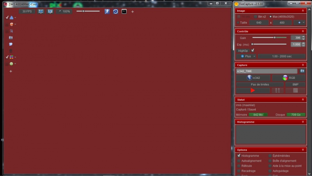Click the 100% zoom button
This screenshot has height=176, width=312.
coord(64,11)
